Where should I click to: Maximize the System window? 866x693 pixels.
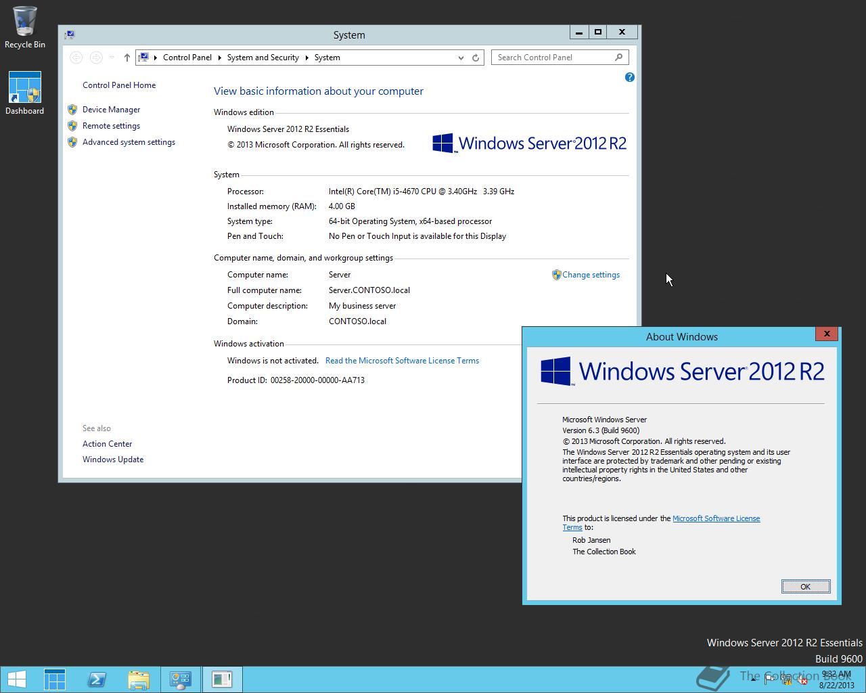coord(598,32)
